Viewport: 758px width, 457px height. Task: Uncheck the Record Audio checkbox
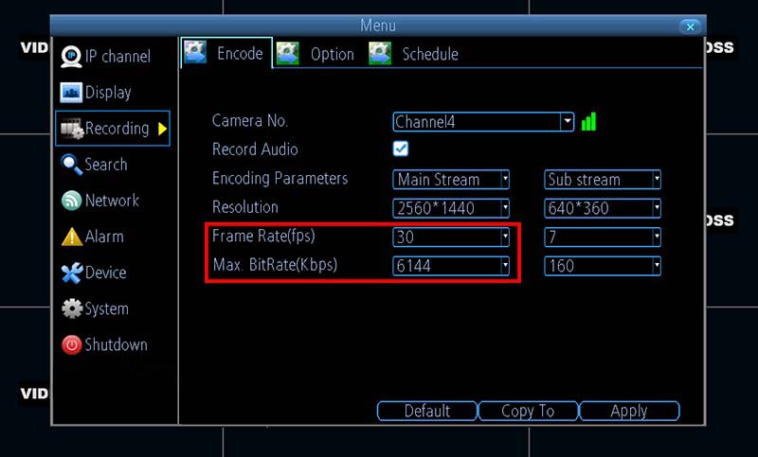click(401, 149)
